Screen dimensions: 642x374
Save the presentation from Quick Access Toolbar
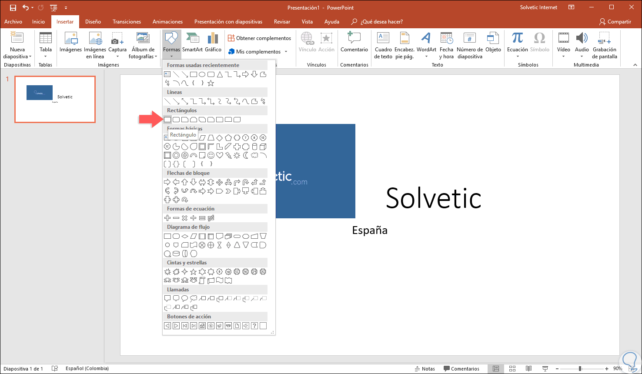click(x=13, y=8)
